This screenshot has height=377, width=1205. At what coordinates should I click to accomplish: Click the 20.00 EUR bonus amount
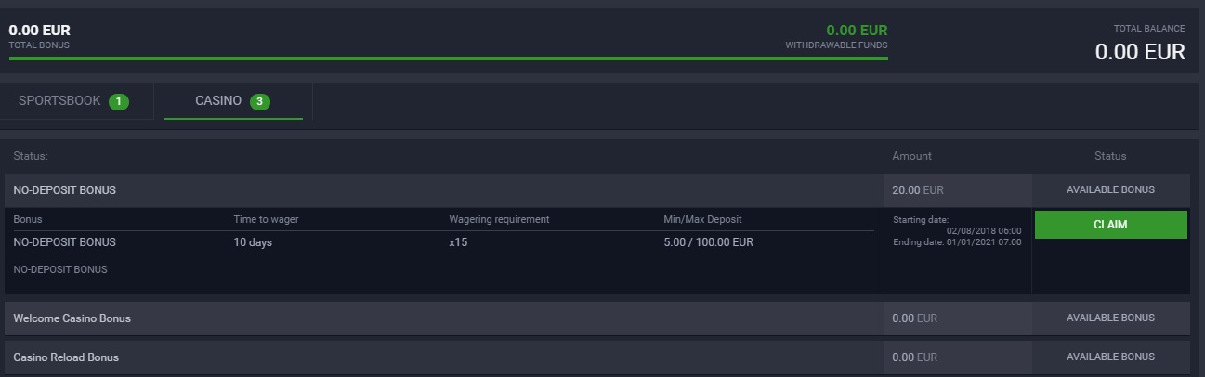(x=917, y=190)
